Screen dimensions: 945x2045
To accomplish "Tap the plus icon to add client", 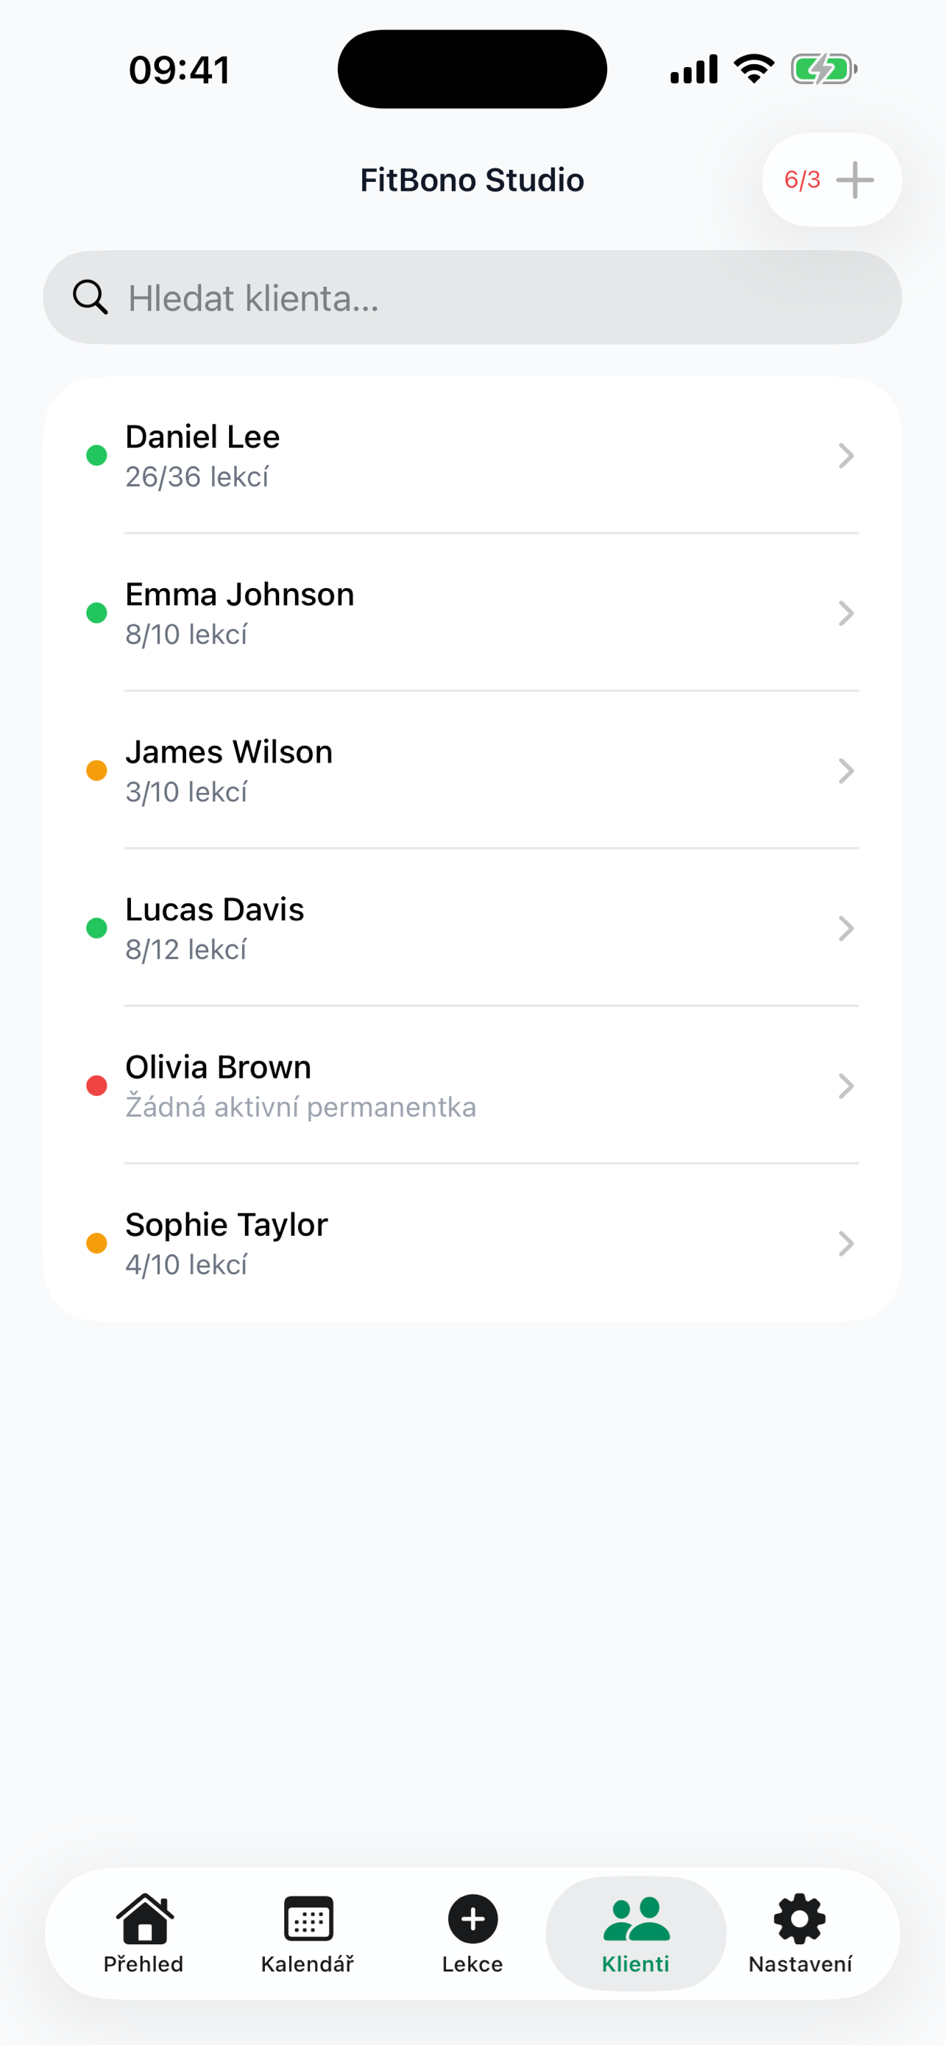I will [x=854, y=180].
